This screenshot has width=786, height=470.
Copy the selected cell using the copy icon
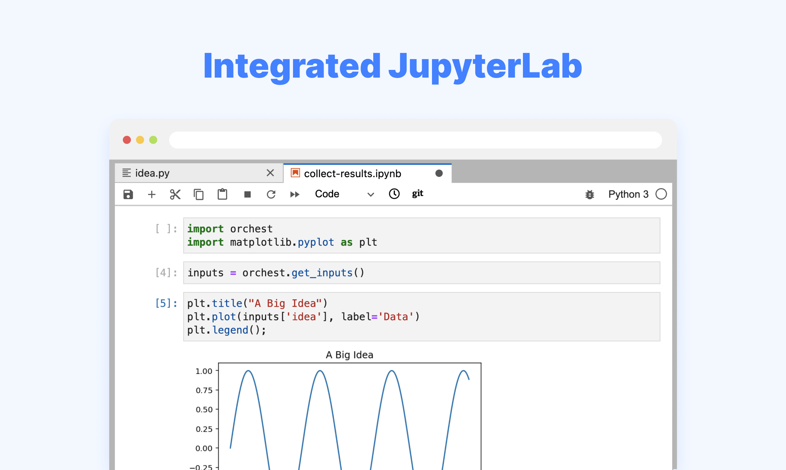(x=199, y=194)
